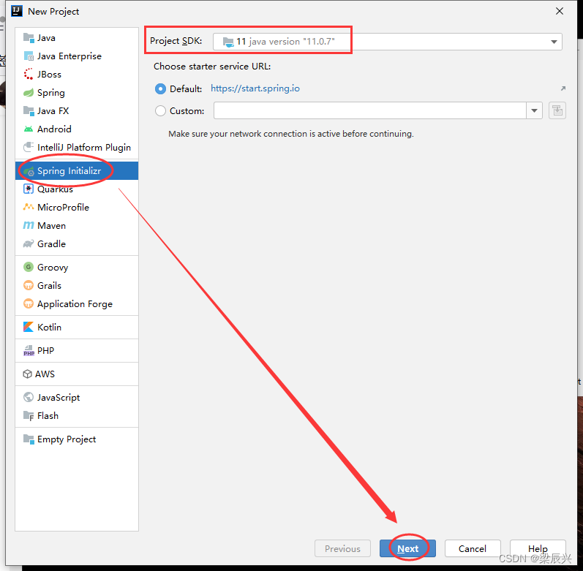Click the JavaScript globe icon

[29, 397]
